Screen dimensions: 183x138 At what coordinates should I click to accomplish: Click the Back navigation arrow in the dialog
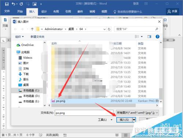pyautogui.click(x=16, y=29)
